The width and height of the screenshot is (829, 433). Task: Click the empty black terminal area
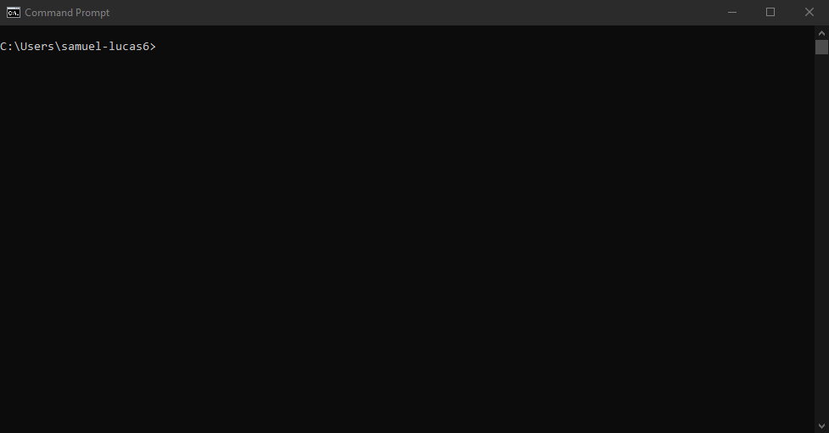pyautogui.click(x=407, y=238)
